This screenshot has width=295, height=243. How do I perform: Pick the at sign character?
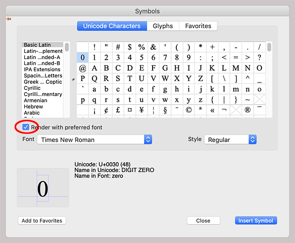(83, 68)
